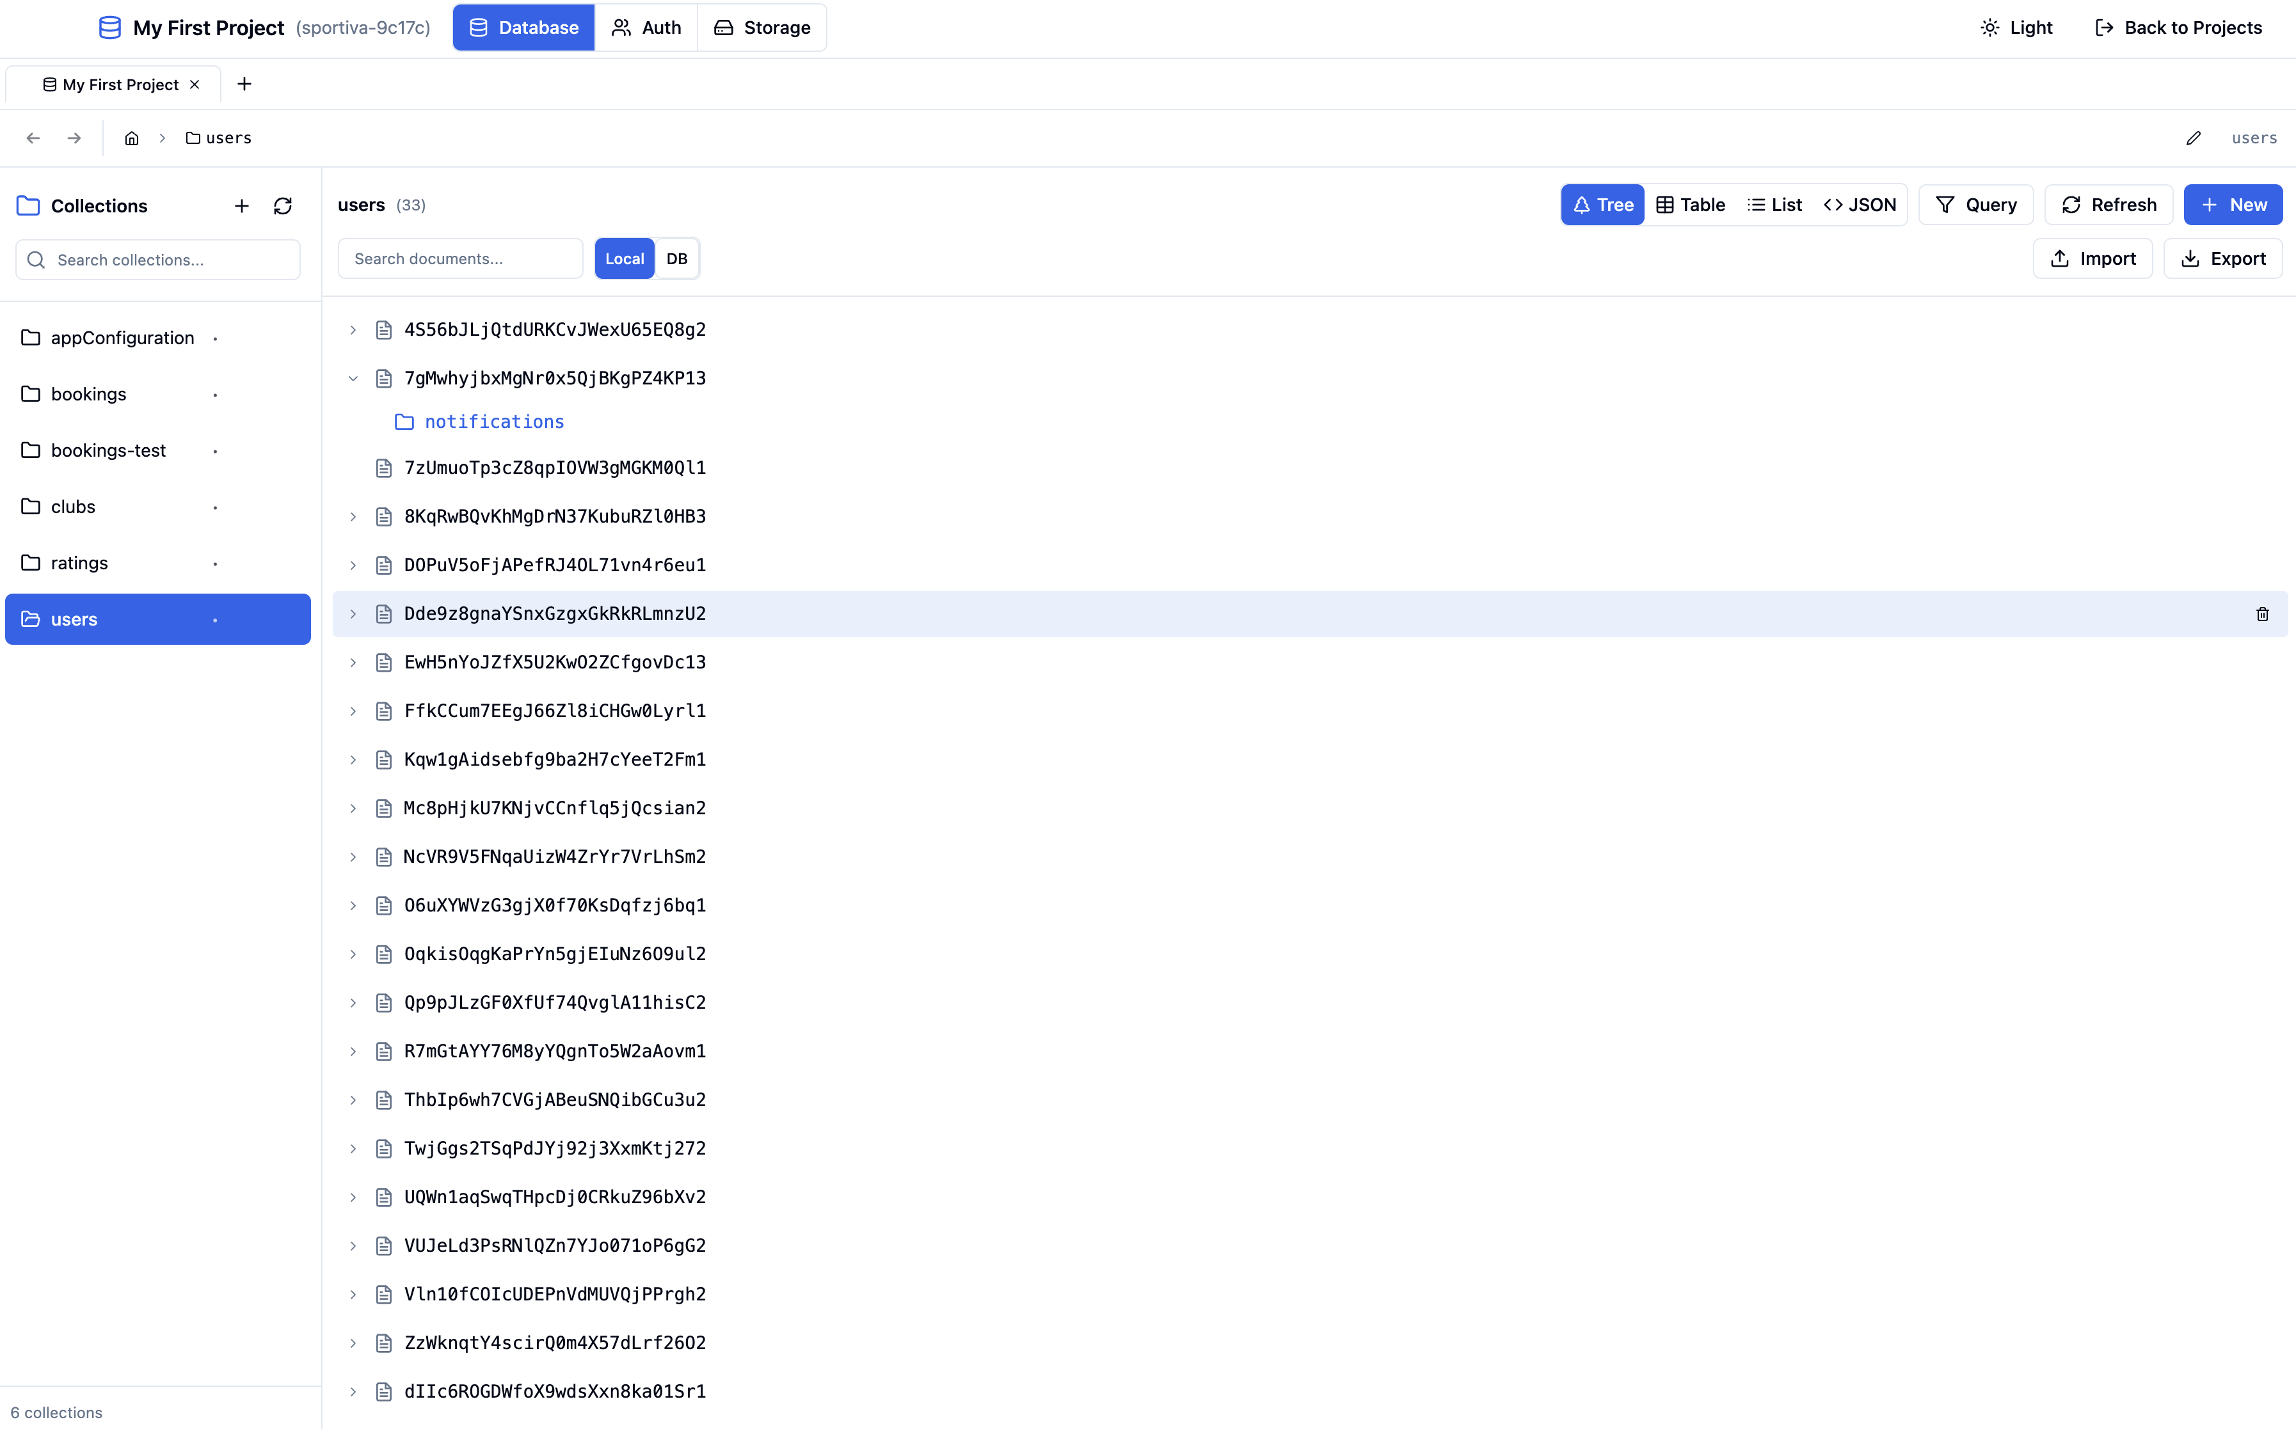Click the New document button
2296x1429 pixels.
click(2233, 204)
